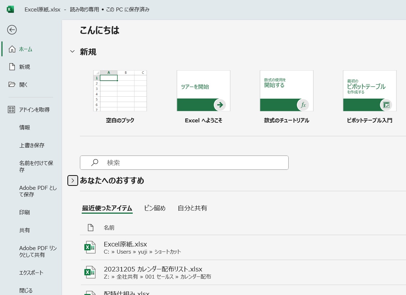The height and width of the screenshot is (295, 406).
Task: Choose 名前を付けて保存 in the sidebar
Action: (x=36, y=166)
